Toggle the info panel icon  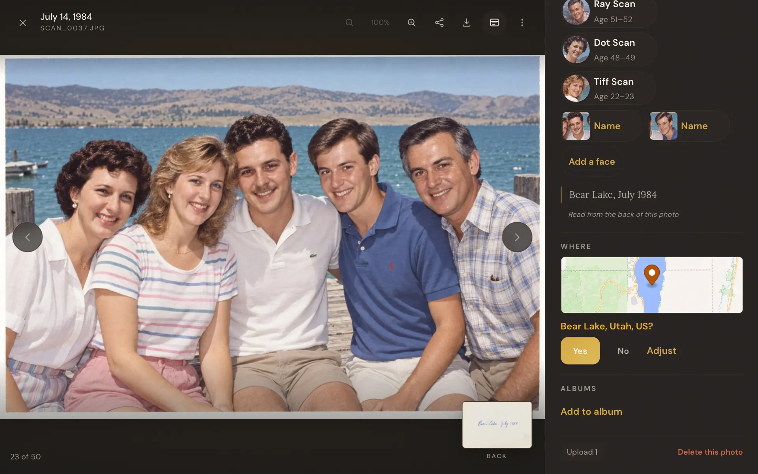494,23
